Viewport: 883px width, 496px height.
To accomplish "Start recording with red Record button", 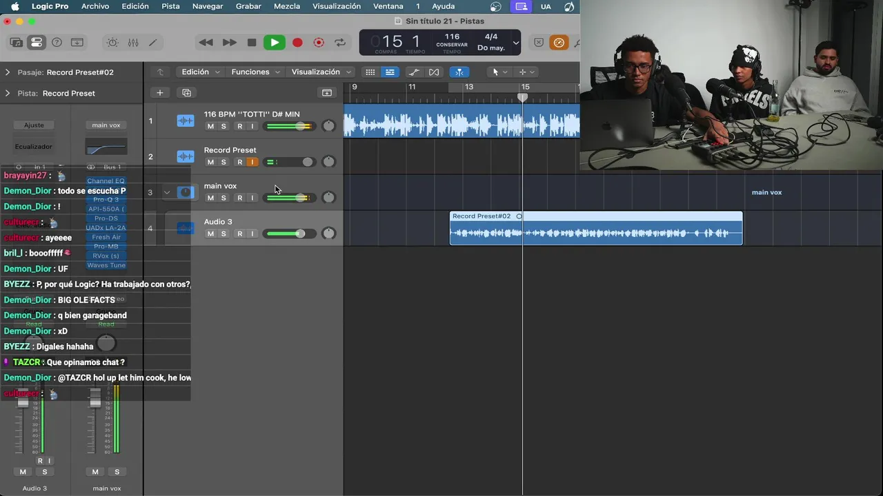I will 297,43.
